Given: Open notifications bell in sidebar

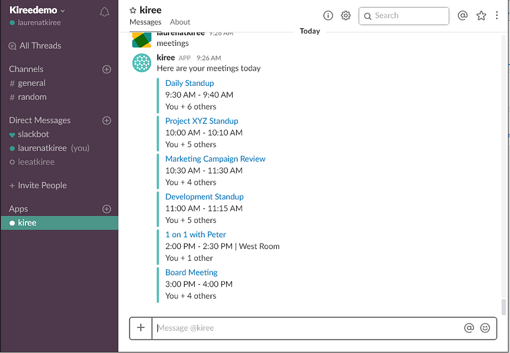Looking at the screenshot, I should click(104, 12).
